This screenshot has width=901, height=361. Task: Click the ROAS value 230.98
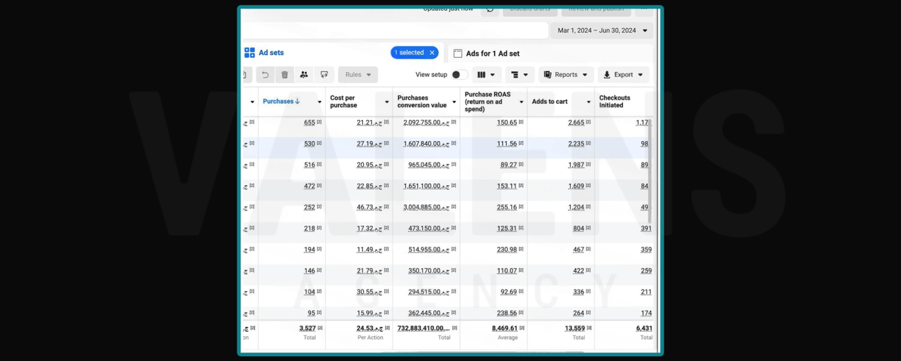[x=507, y=249]
